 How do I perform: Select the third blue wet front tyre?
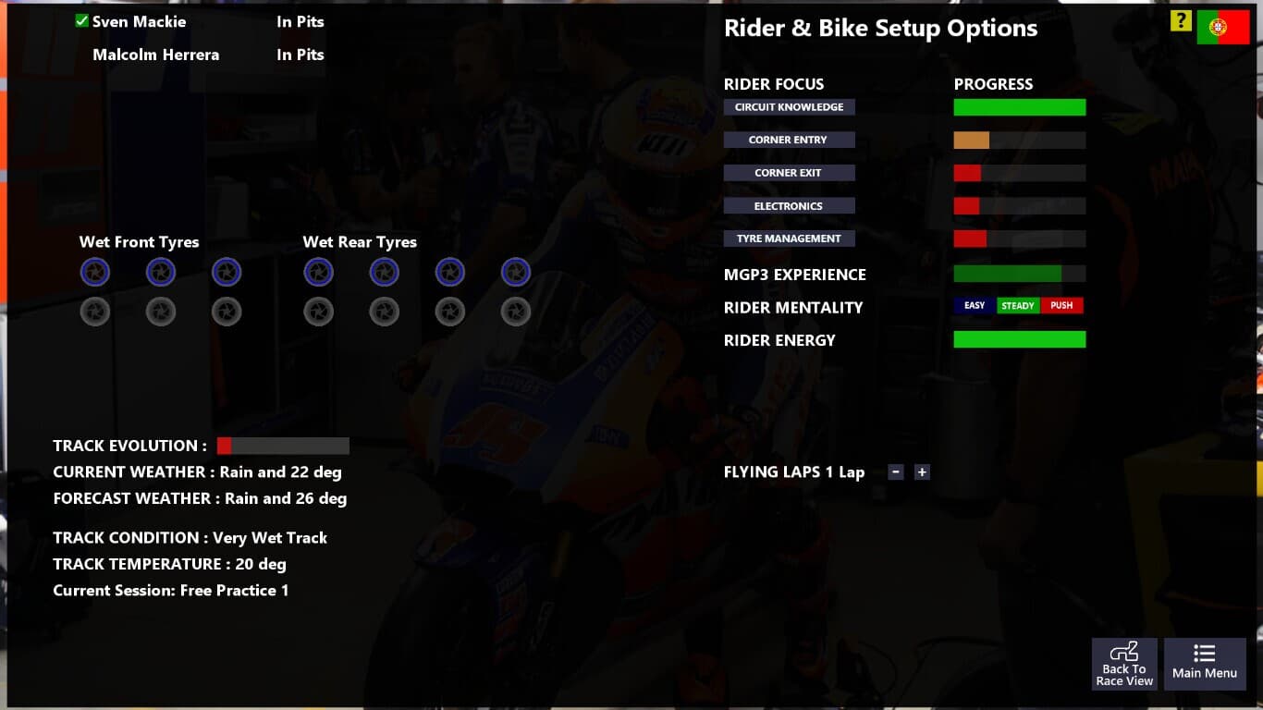[227, 272]
